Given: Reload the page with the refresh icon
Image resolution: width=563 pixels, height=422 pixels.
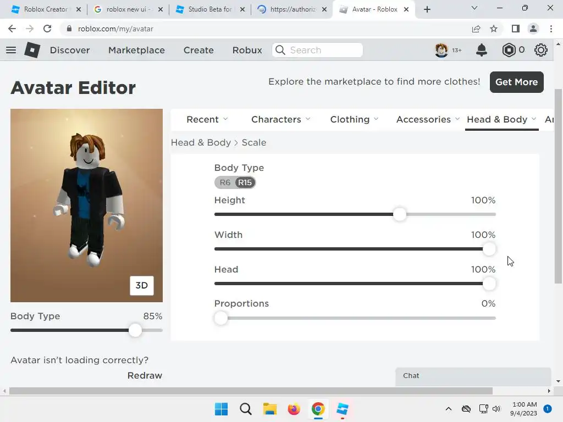Looking at the screenshot, I should pos(47,29).
